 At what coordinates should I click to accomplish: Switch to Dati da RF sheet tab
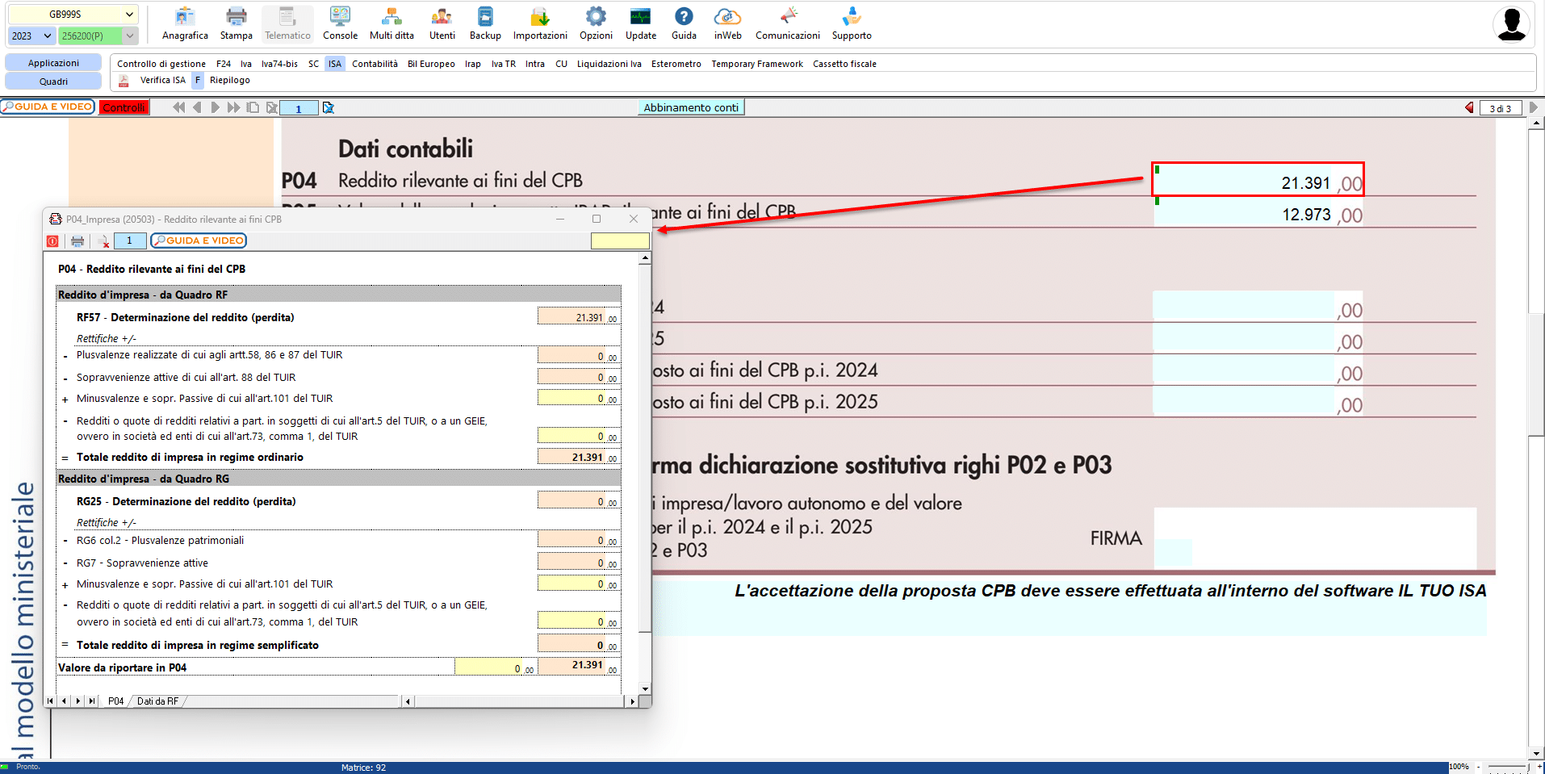pos(158,701)
